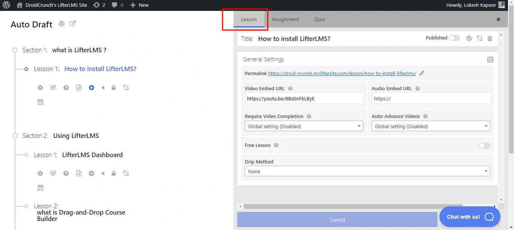This screenshot has width=514, height=230.
Task: Switch to the Lesson tab
Action: coord(249,19)
